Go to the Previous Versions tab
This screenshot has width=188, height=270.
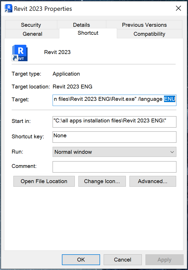click(x=144, y=25)
